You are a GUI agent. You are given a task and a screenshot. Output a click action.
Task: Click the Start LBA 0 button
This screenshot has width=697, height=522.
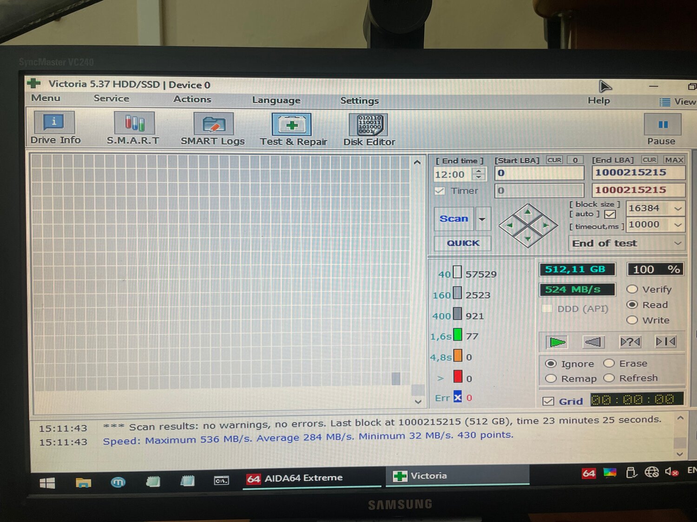point(575,160)
